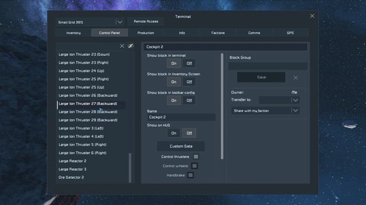
Task: Turn On Show on HUD
Action: point(174,133)
